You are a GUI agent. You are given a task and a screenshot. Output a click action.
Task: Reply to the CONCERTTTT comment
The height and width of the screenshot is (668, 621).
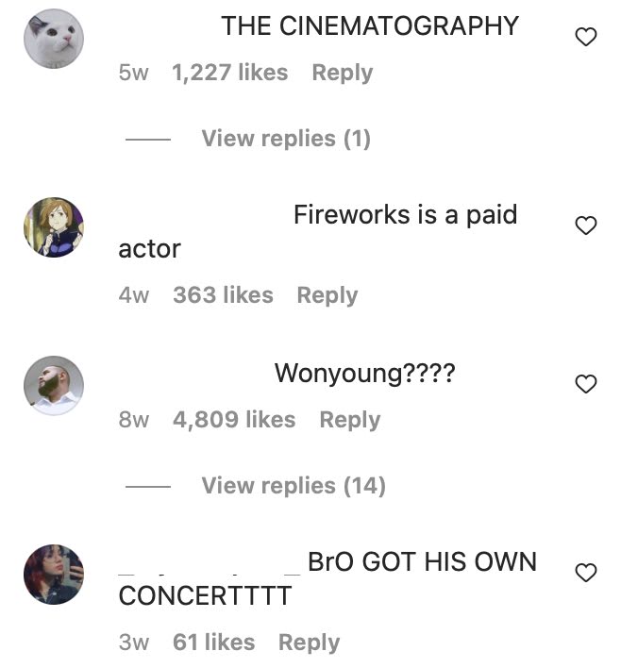[309, 643]
